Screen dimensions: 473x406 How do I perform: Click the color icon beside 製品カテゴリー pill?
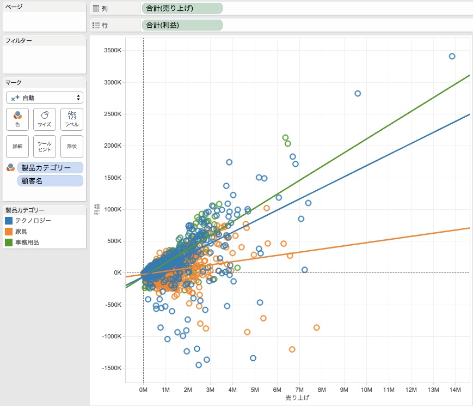[10, 168]
